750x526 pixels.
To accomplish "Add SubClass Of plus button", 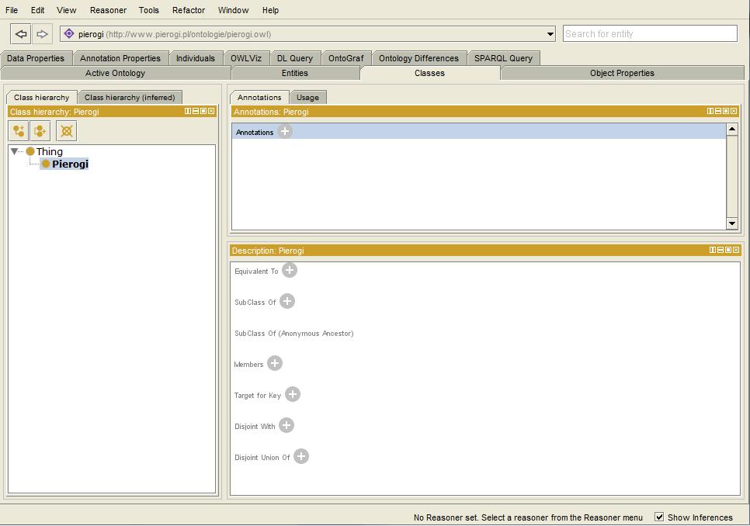I will click(287, 302).
